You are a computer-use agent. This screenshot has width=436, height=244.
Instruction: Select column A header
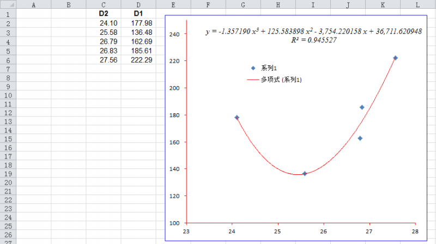34,4
